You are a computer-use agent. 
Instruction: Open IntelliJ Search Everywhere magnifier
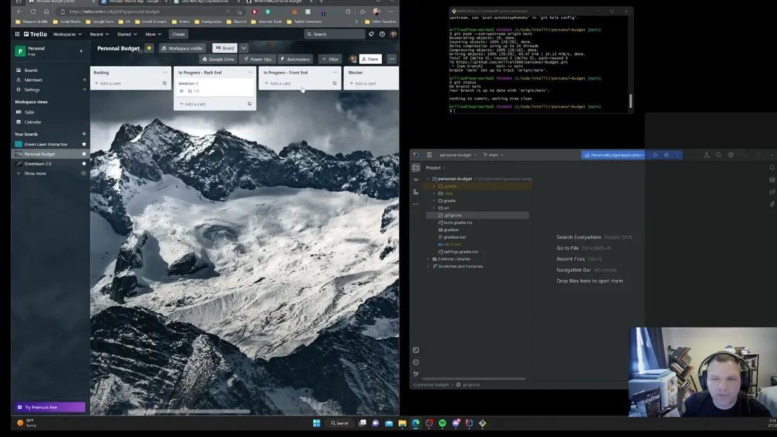coord(719,155)
